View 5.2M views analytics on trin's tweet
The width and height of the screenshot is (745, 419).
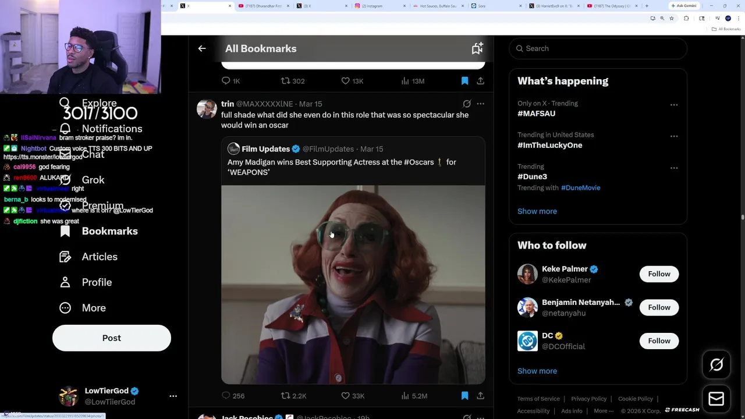click(x=414, y=396)
